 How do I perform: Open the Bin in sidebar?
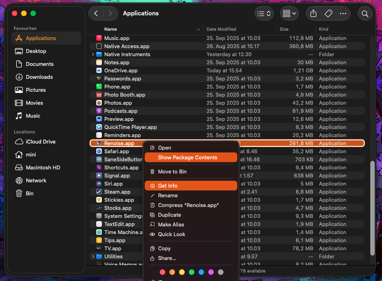tap(30, 193)
